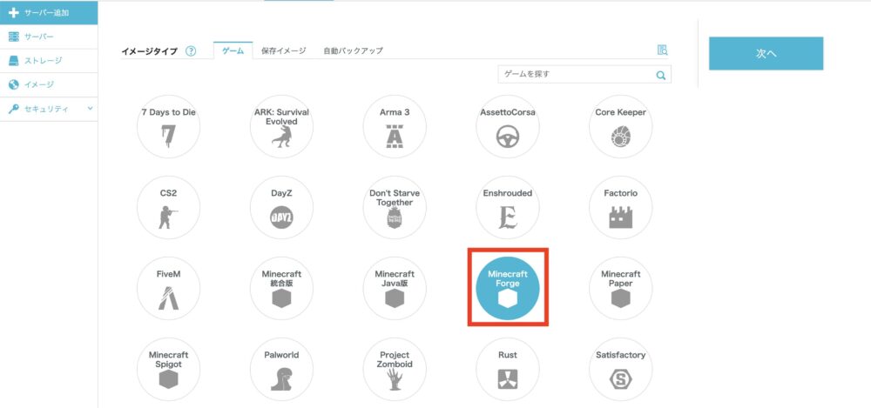Pick the AssettoCorsa steering wheel icon
This screenshot has height=408, width=871.
pos(508,136)
